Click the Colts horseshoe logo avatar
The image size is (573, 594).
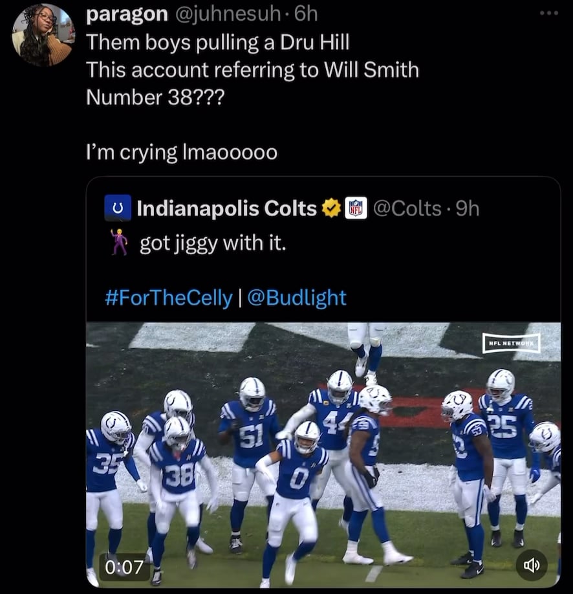[x=117, y=208]
